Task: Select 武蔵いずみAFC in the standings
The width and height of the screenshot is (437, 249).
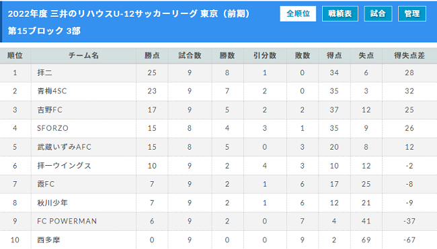Action: point(64,147)
